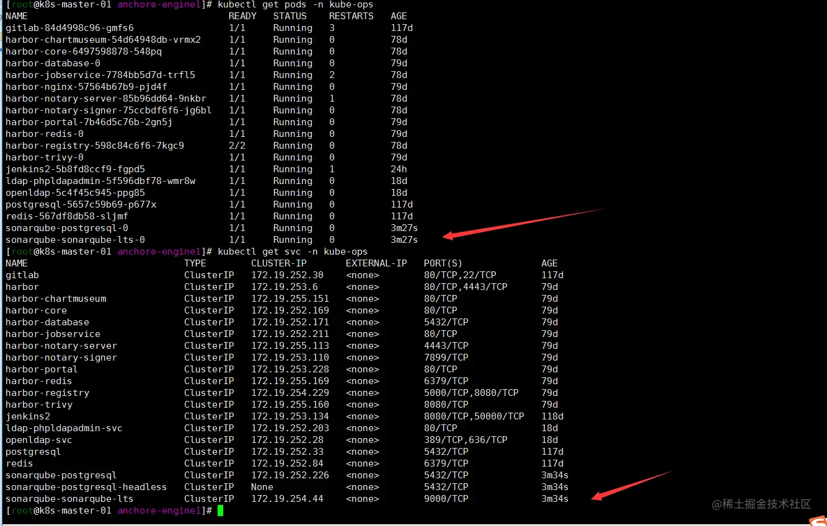This screenshot has height=526, width=827.
Task: Select cluster IP 172.19.253.228
Action: pos(290,369)
